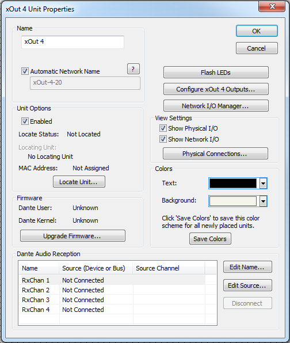Screen dimensions: 290x343
Task: Select the RxChan 1 row
Action: coord(112,280)
